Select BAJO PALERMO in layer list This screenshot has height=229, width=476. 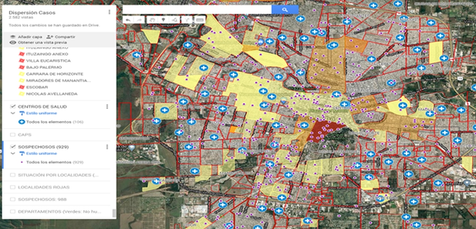[44, 67]
